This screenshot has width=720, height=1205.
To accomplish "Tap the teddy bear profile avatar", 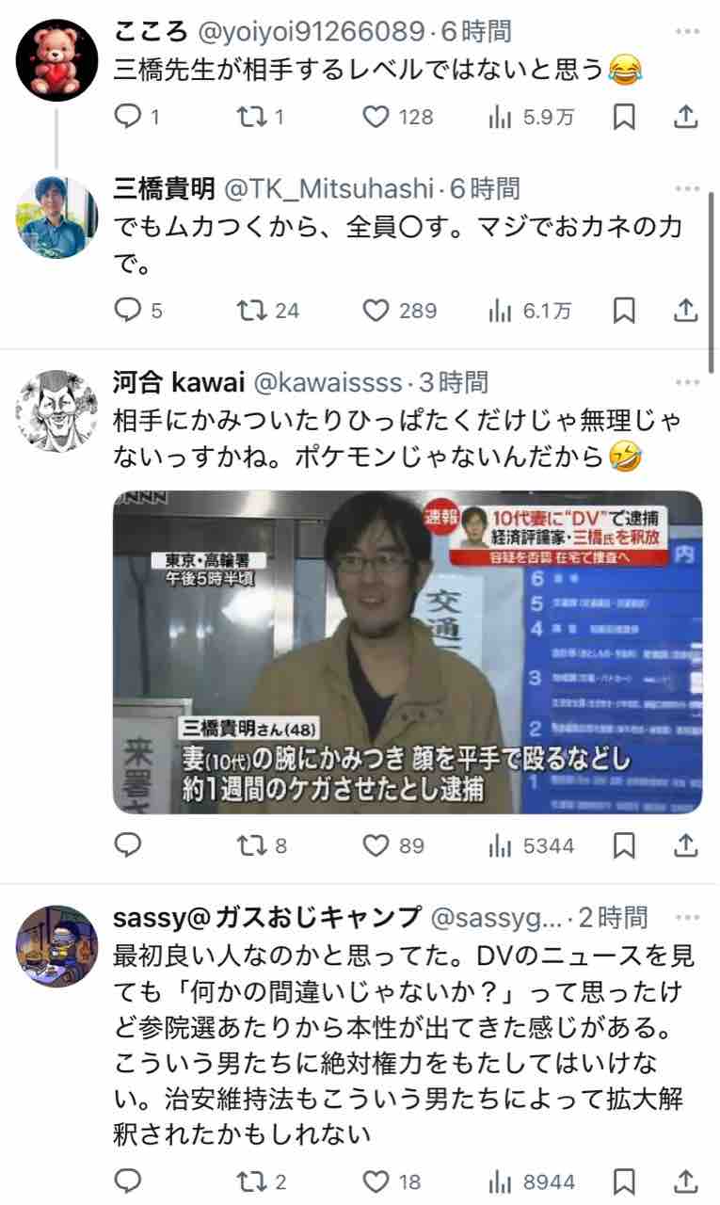I will point(57,59).
